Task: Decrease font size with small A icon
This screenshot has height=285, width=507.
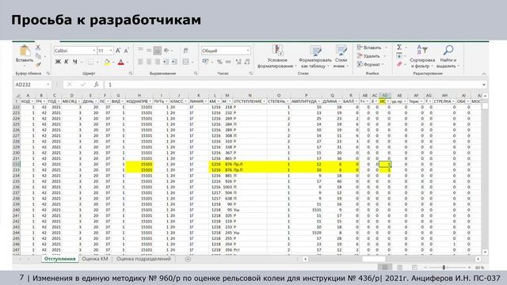Action: (127, 51)
